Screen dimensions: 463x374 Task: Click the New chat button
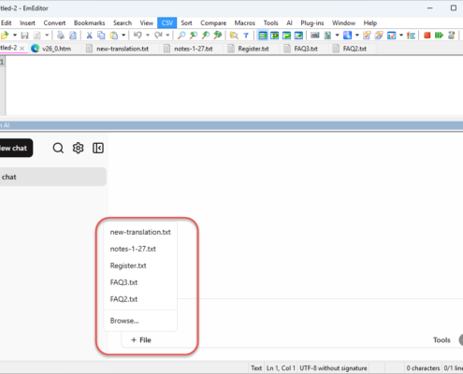(15, 148)
